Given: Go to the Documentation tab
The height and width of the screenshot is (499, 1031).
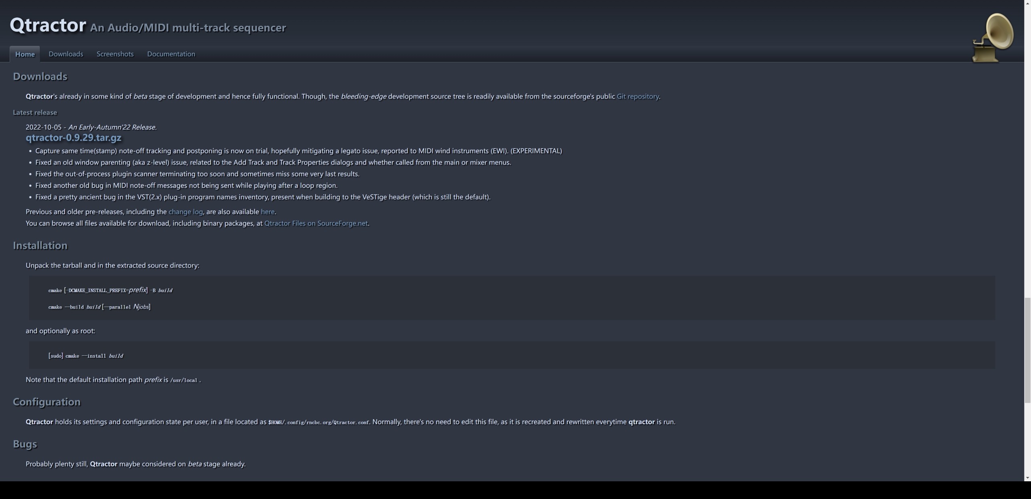Looking at the screenshot, I should 171,54.
